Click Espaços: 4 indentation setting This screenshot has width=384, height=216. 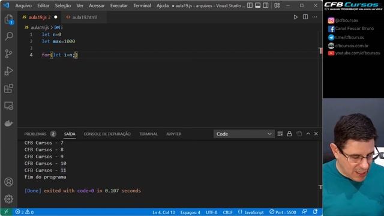190,212
